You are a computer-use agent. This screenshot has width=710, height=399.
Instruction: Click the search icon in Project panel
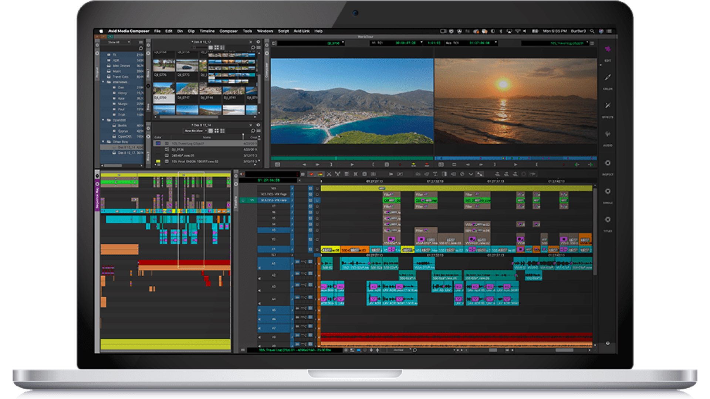[x=141, y=48]
